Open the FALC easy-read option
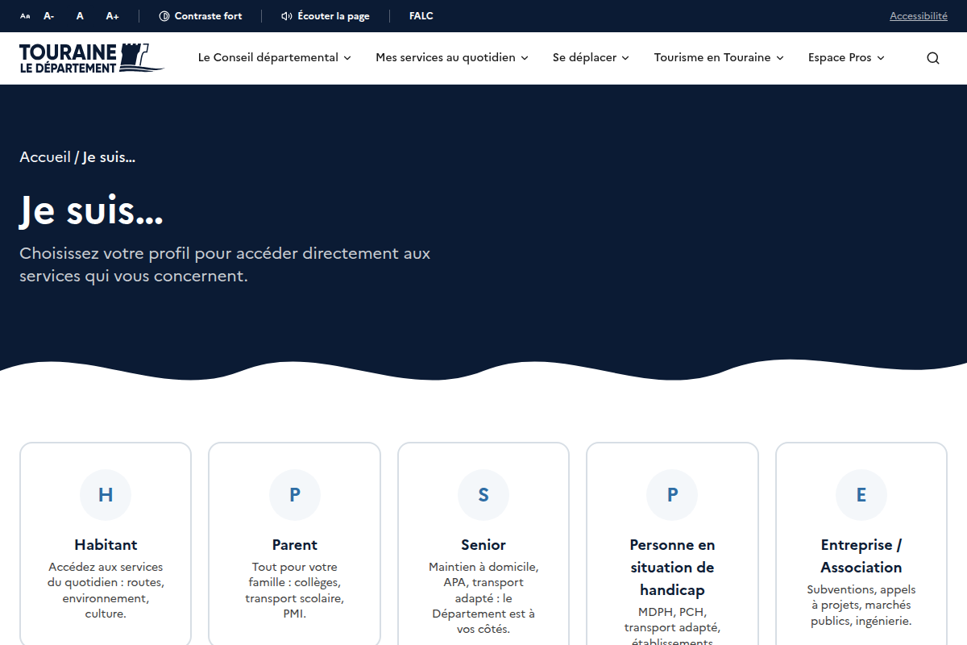This screenshot has width=967, height=645. tap(421, 16)
